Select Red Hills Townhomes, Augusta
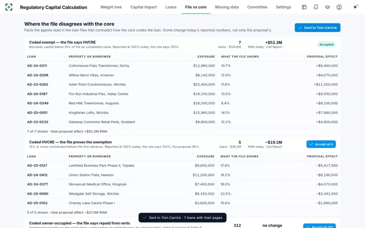This screenshot has height=228, width=365. point(94,103)
